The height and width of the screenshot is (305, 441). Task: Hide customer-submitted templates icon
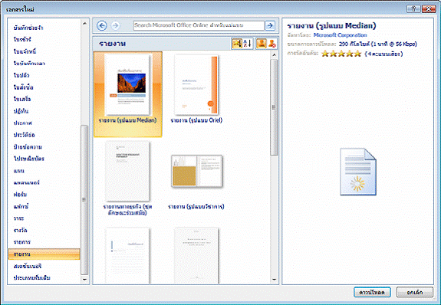point(272,44)
